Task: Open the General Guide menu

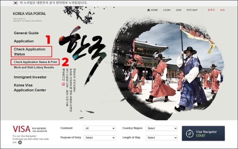Action: pos(26,33)
